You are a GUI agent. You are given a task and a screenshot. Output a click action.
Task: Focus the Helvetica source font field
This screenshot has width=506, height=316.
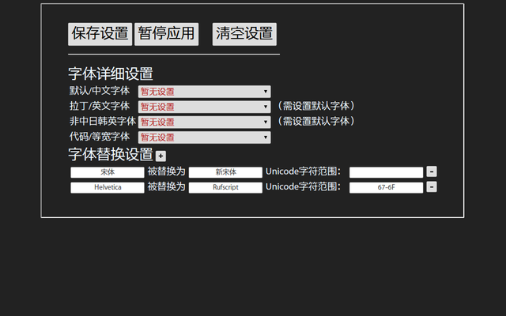pos(108,188)
